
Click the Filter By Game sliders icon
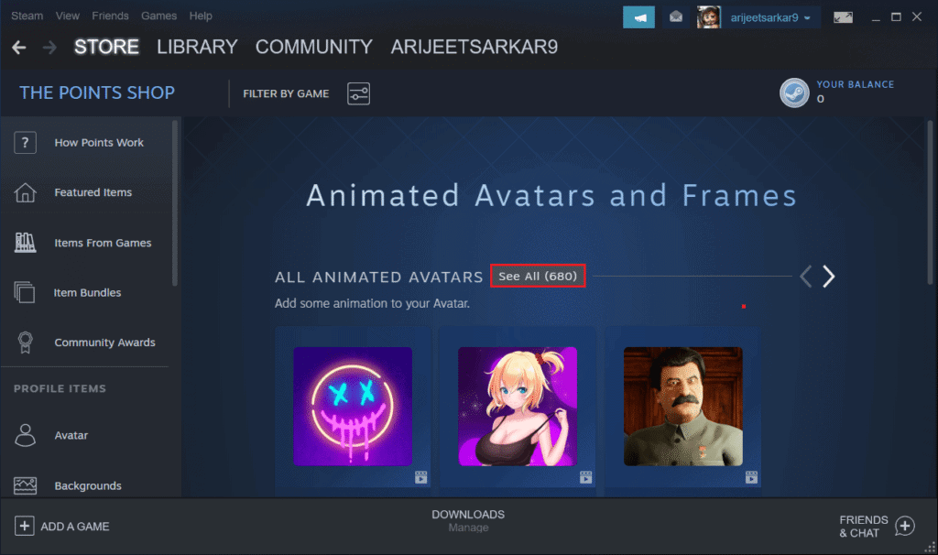(358, 92)
